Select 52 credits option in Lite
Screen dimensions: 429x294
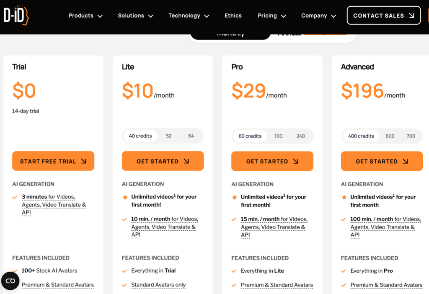(x=169, y=136)
